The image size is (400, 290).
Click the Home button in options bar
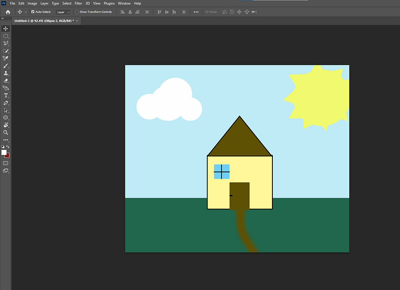8,12
